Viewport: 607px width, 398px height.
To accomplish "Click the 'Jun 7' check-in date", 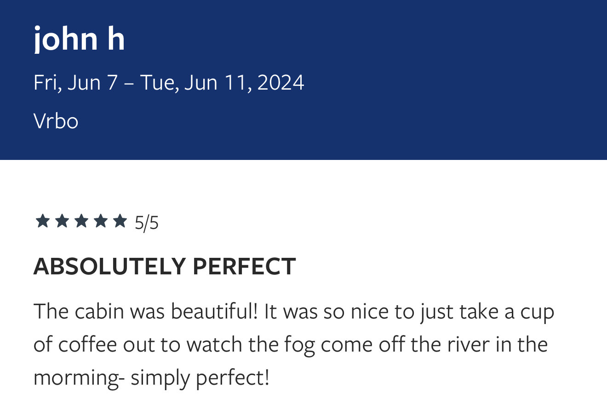I will pyautogui.click(x=92, y=83).
